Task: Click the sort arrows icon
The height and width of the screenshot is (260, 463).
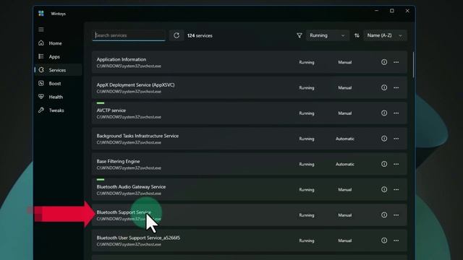Action: [357, 35]
